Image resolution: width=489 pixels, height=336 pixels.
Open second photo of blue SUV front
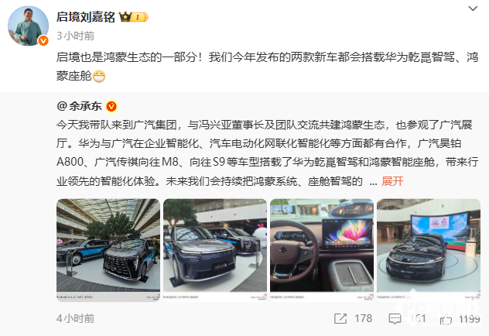point(215,250)
